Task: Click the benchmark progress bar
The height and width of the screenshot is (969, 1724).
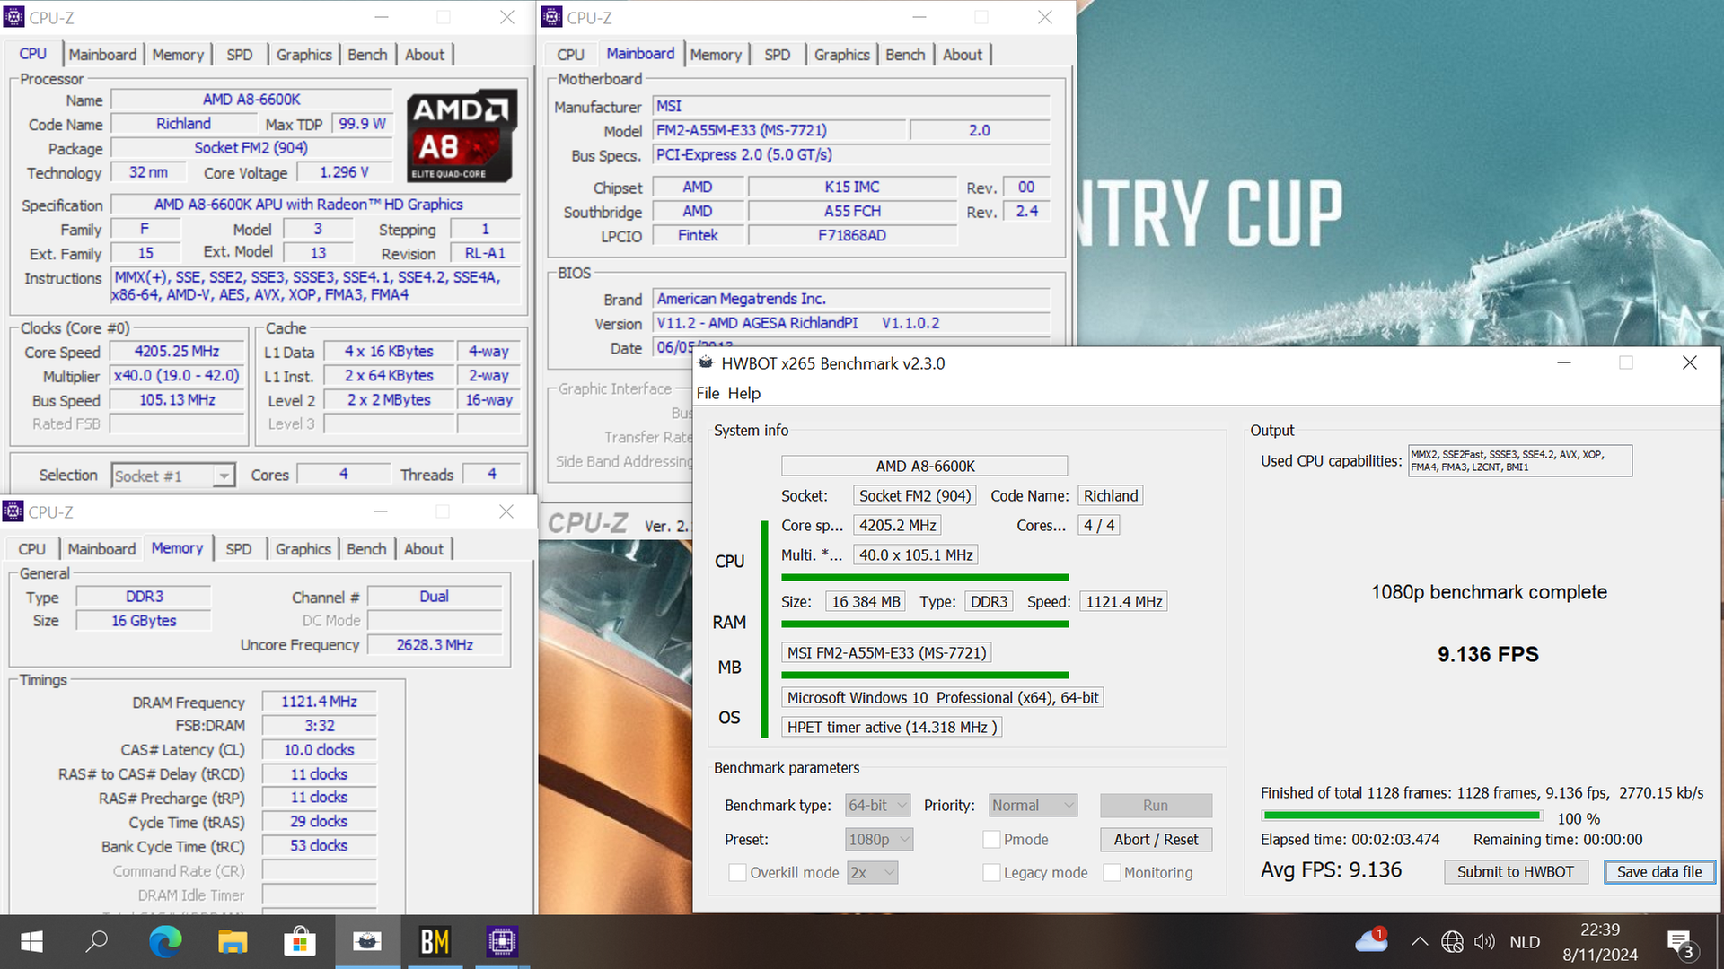Action: [x=1402, y=816]
